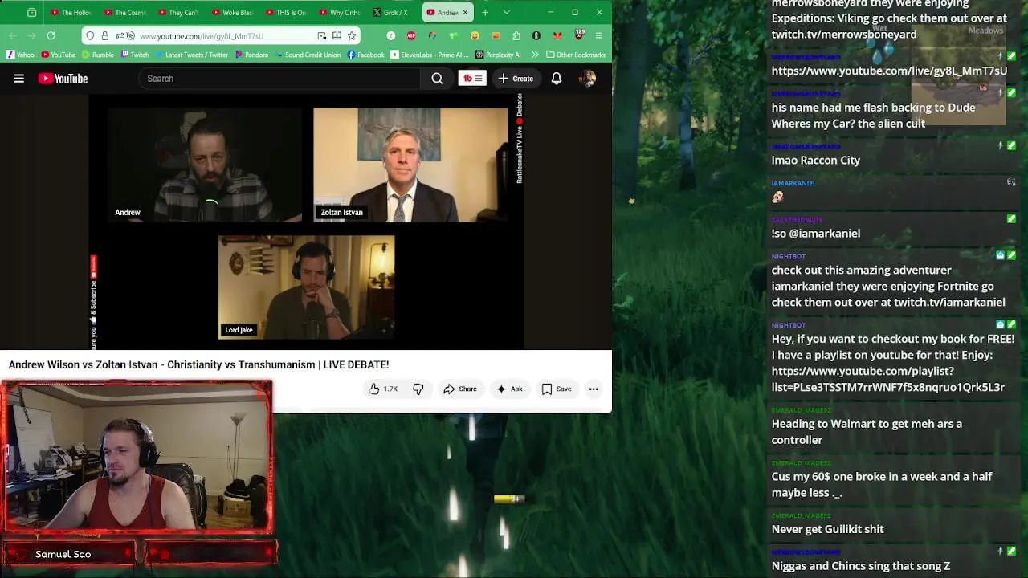1028x578 pixels.
Task: Open the Perplexity AI bookmark
Action: 498,55
